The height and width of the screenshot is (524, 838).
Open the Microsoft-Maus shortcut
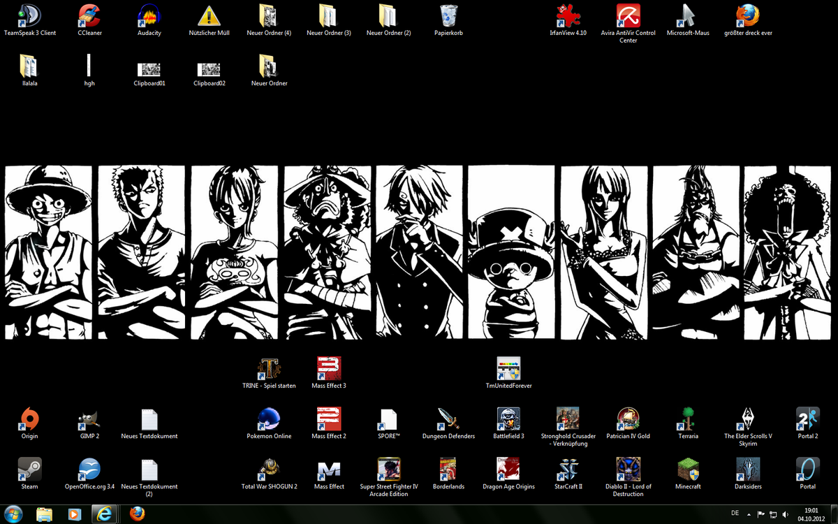(688, 20)
